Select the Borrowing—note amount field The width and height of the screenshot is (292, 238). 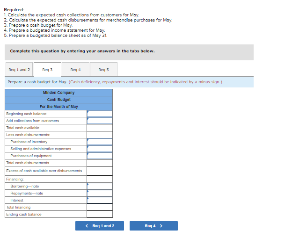(x=100, y=186)
